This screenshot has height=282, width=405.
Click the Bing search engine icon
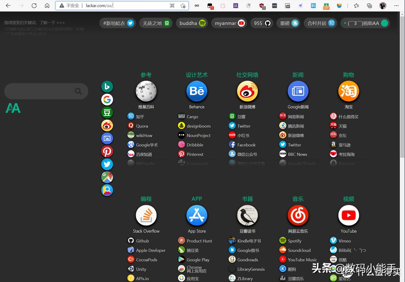[107, 87]
